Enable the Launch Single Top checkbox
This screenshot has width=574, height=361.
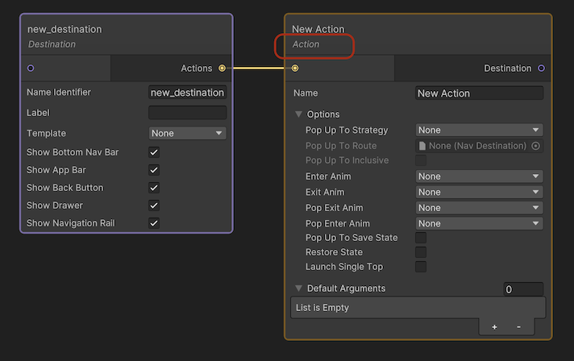421,267
